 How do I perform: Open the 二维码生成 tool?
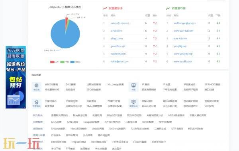point(160,129)
